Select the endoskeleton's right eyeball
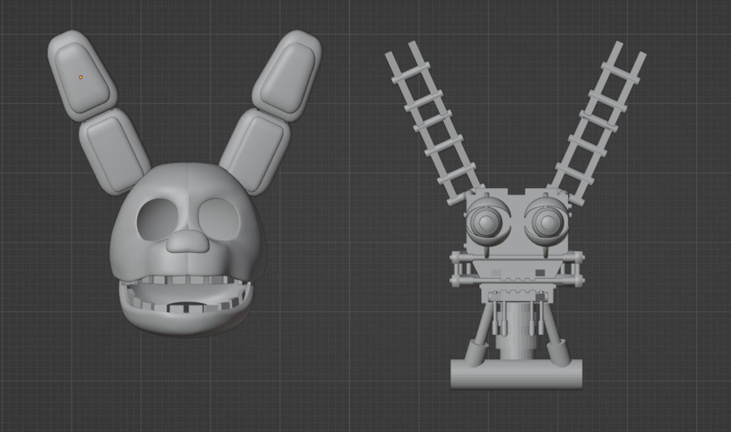Image resolution: width=731 pixels, height=432 pixels. (547, 223)
